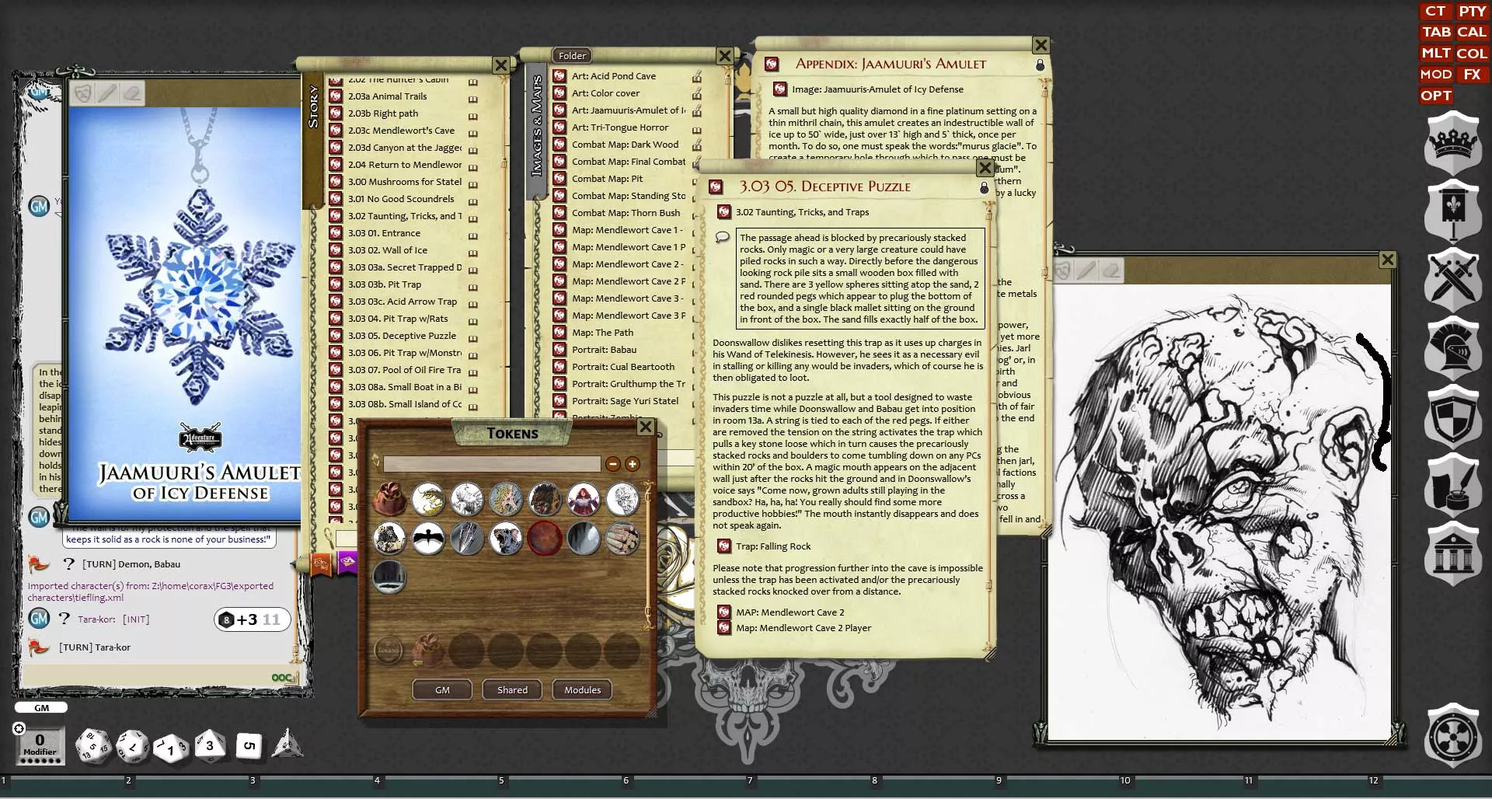Roll the d4 die
Screen dimensions: 1492x799
pyautogui.click(x=287, y=744)
